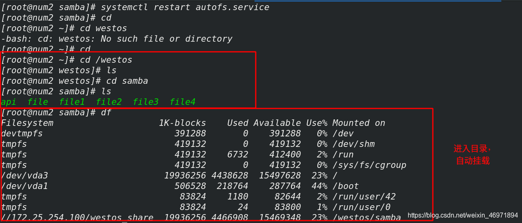Click the //172.25.254.100/westos_share entry

77,218
